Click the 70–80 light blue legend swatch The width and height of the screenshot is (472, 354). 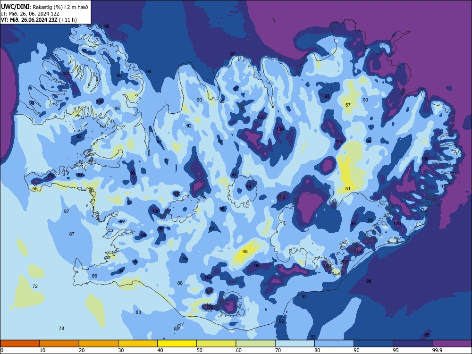(x=295, y=344)
